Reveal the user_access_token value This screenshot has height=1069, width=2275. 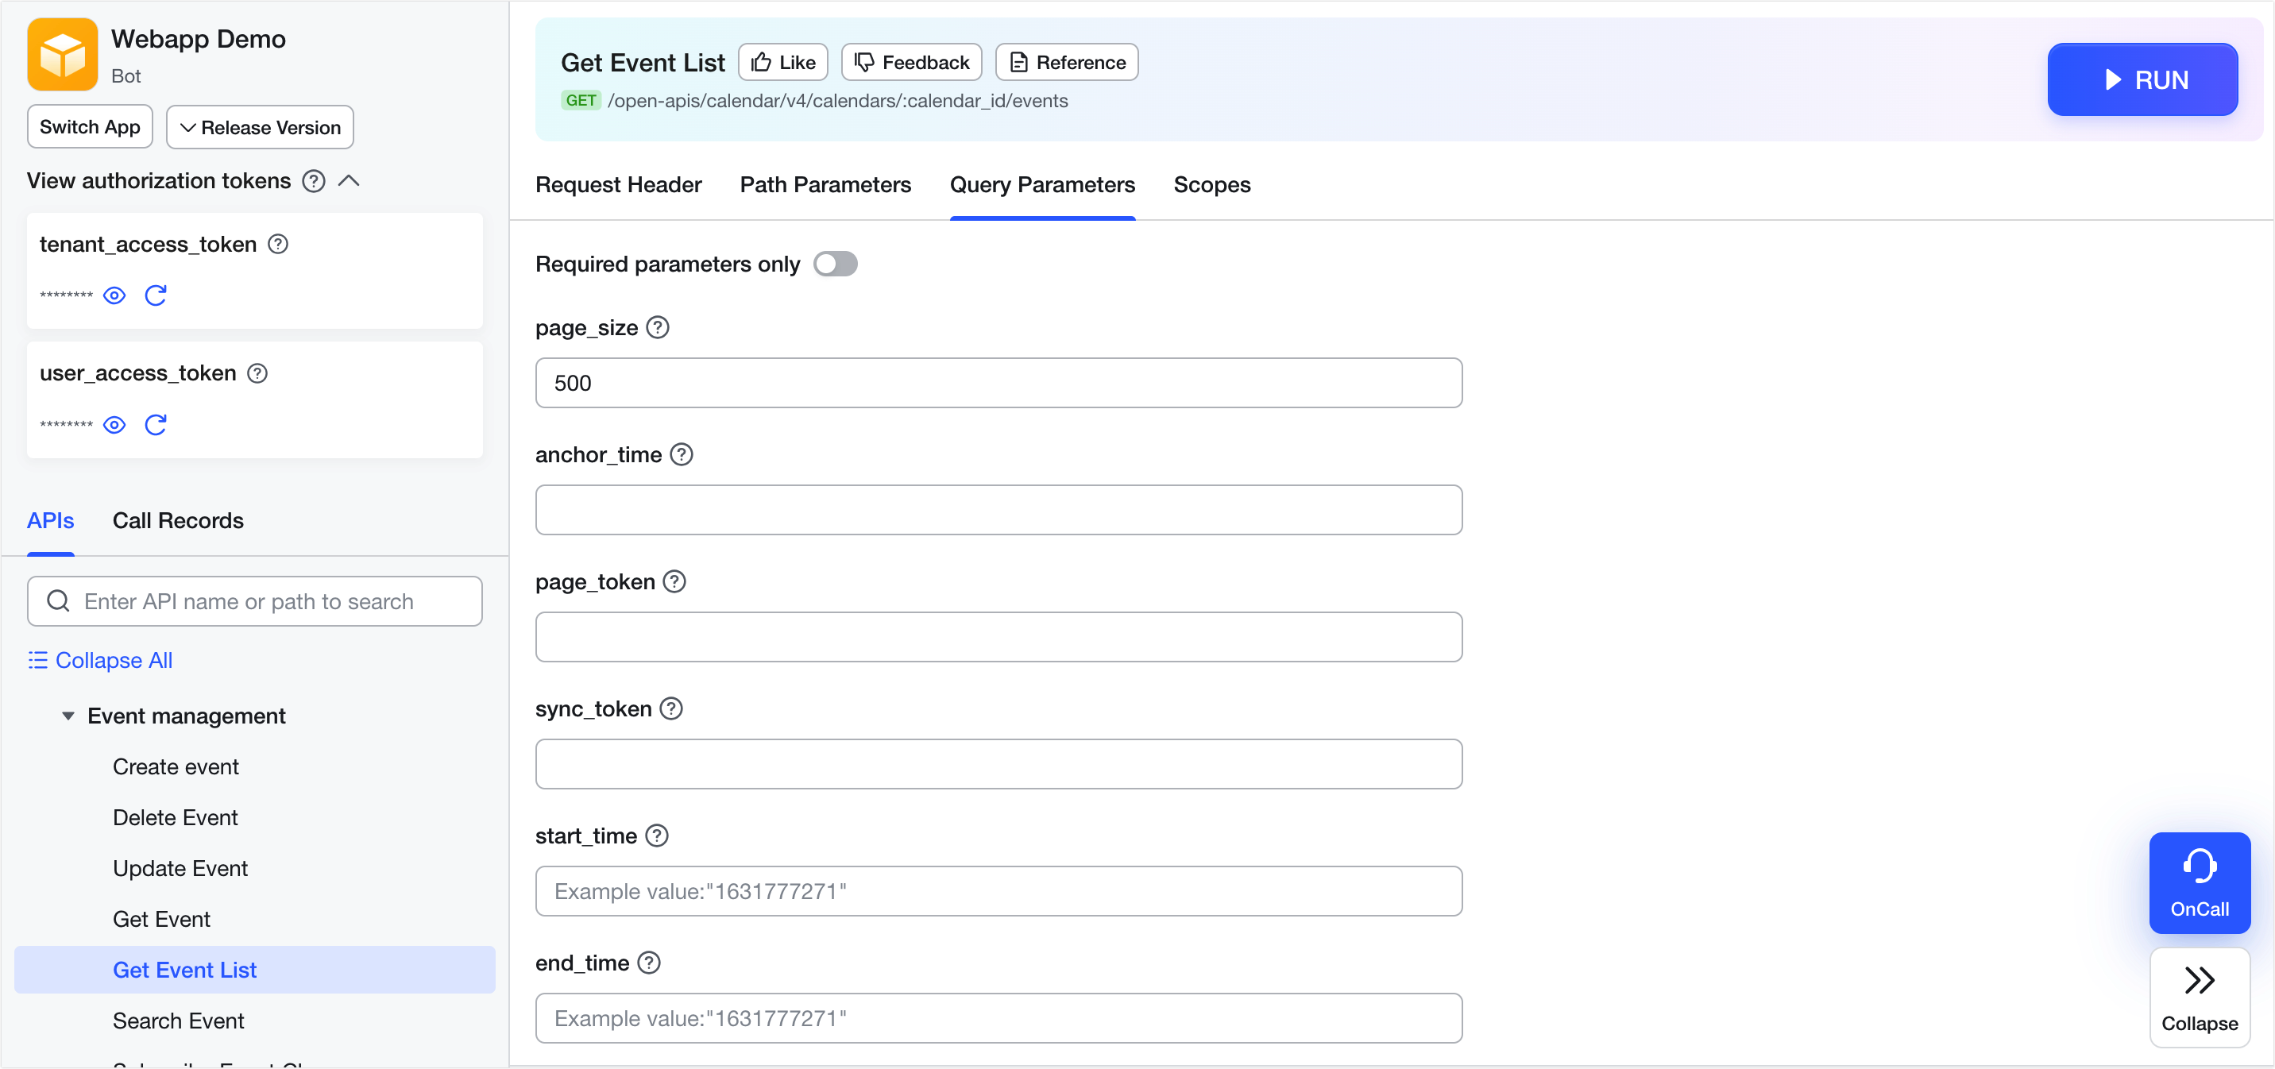pyautogui.click(x=115, y=426)
